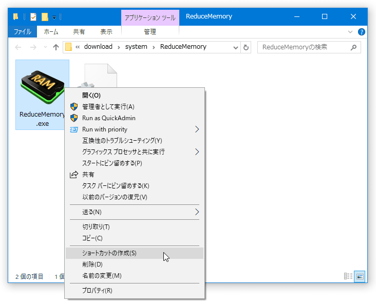Choose 切り取り(T) from context menu
The height and width of the screenshot is (303, 376).
pyautogui.click(x=135, y=227)
